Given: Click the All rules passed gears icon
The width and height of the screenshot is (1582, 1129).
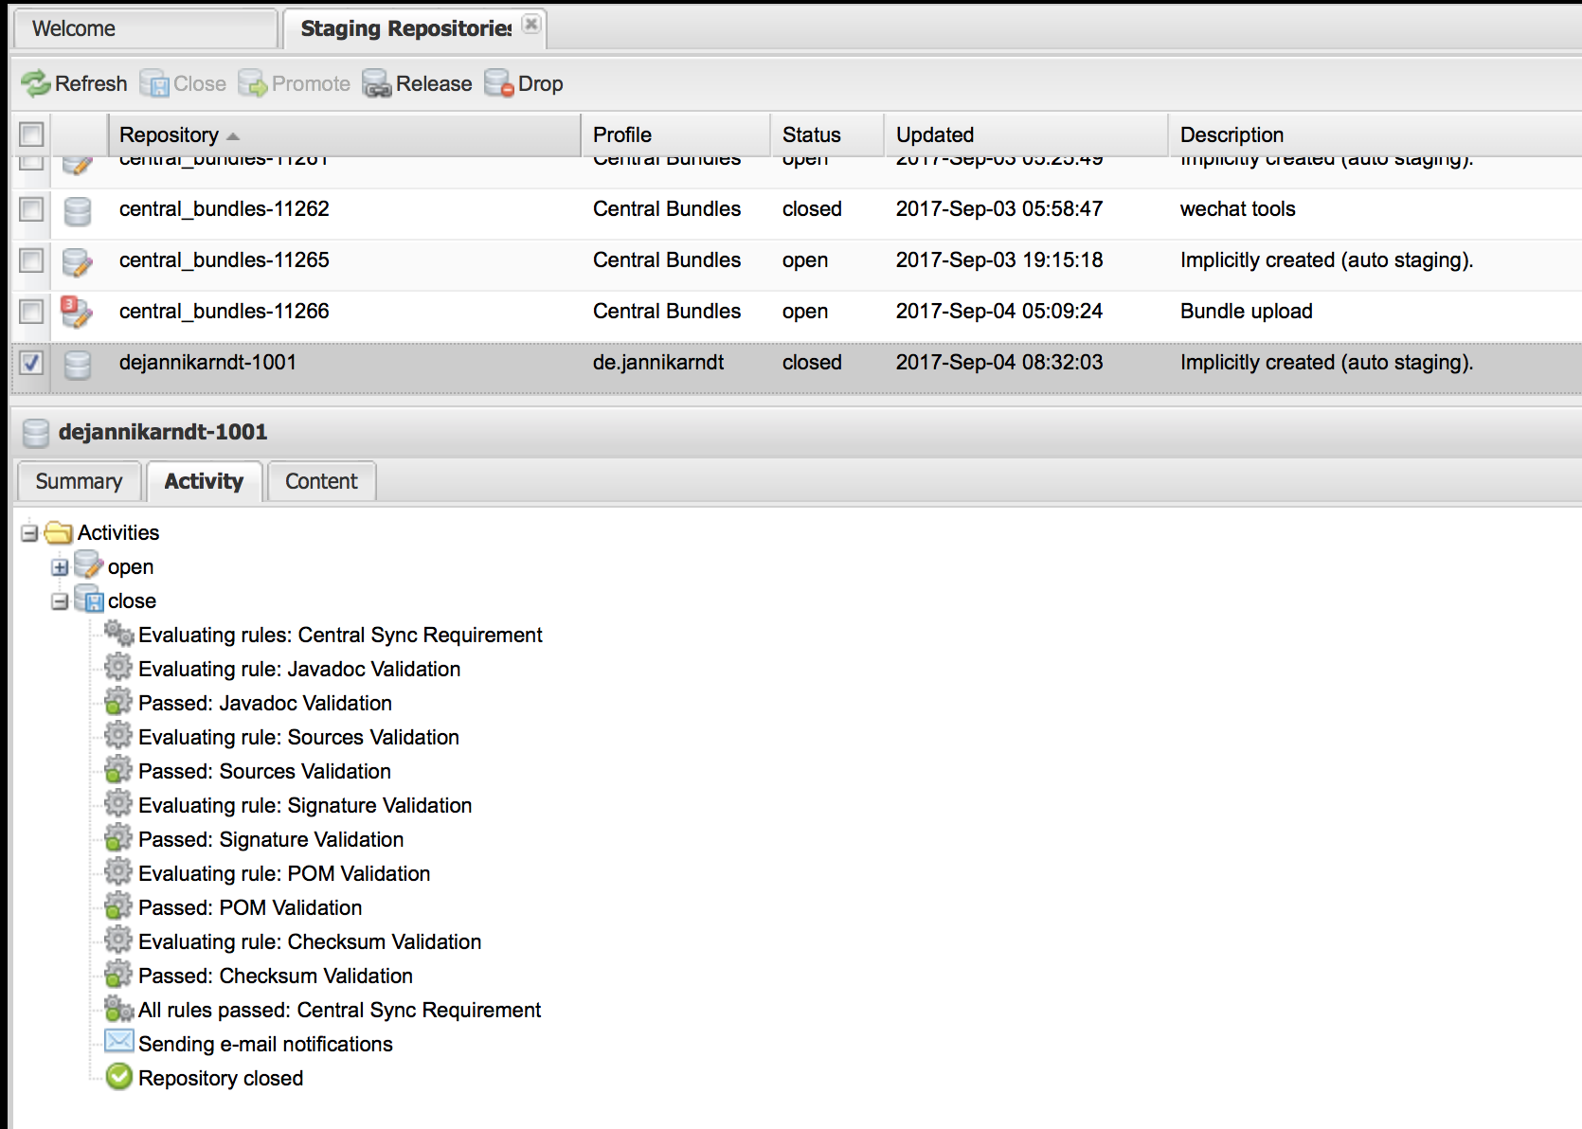Looking at the screenshot, I should tap(119, 1009).
